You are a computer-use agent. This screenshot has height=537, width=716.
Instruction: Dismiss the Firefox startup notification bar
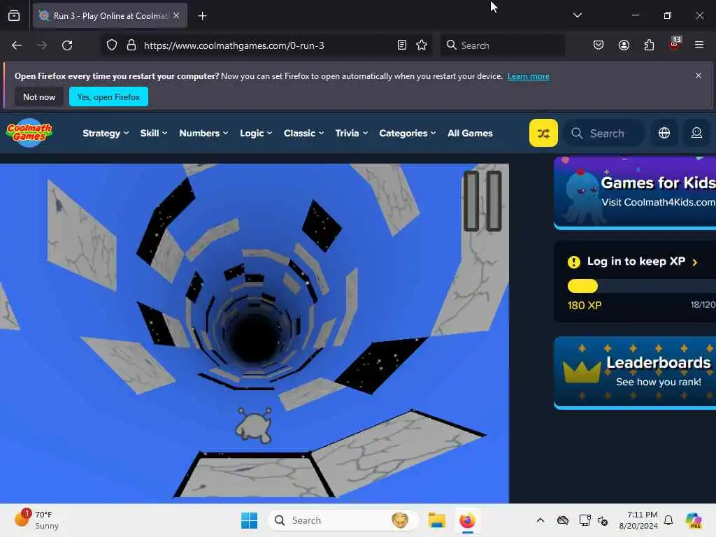[699, 76]
